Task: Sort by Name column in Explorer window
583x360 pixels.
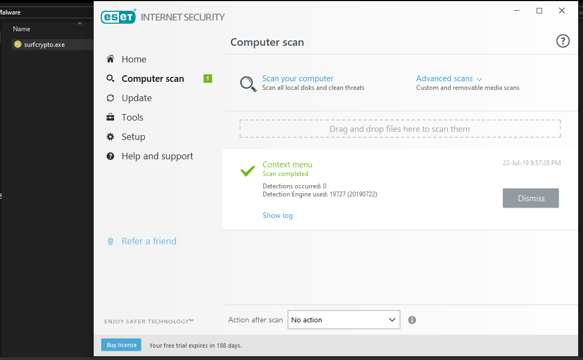Action: pos(22,29)
